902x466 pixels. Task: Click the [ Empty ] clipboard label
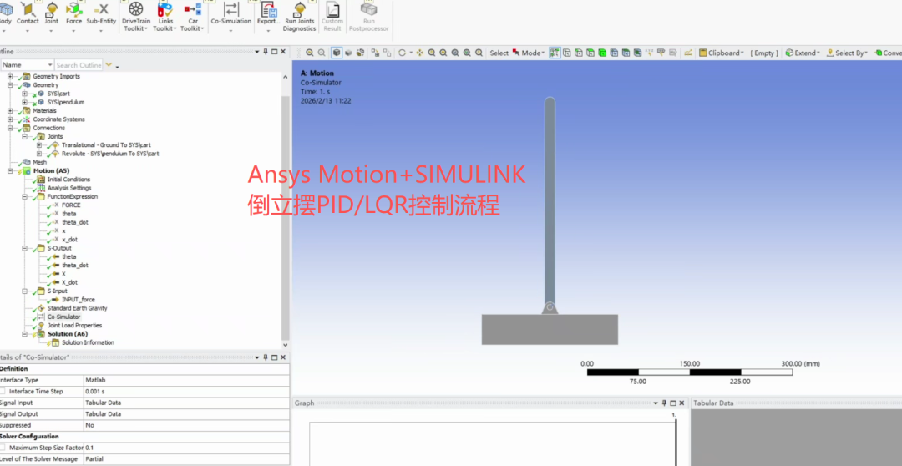764,53
